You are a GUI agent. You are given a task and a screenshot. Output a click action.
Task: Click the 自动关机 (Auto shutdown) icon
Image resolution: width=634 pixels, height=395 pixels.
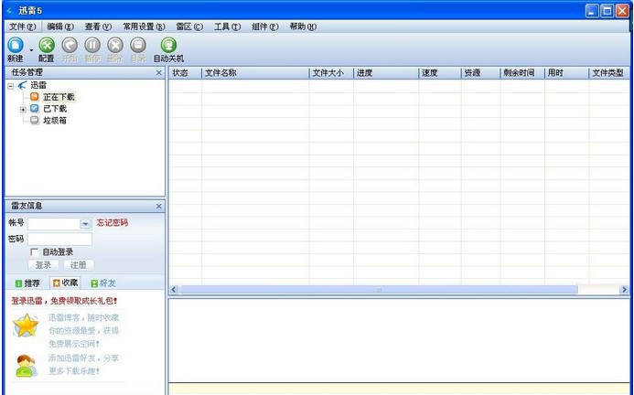pyautogui.click(x=168, y=45)
